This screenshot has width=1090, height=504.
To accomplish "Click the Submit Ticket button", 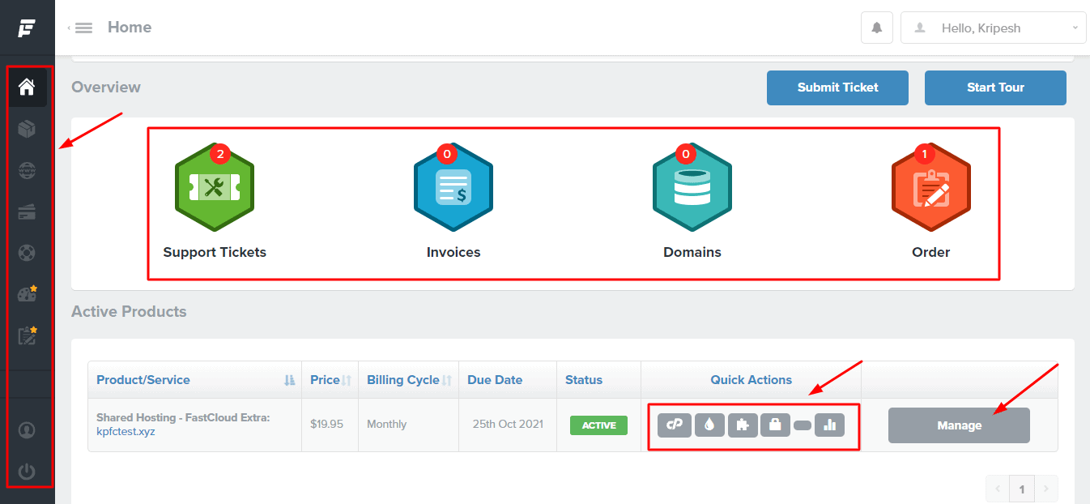I will click(837, 88).
